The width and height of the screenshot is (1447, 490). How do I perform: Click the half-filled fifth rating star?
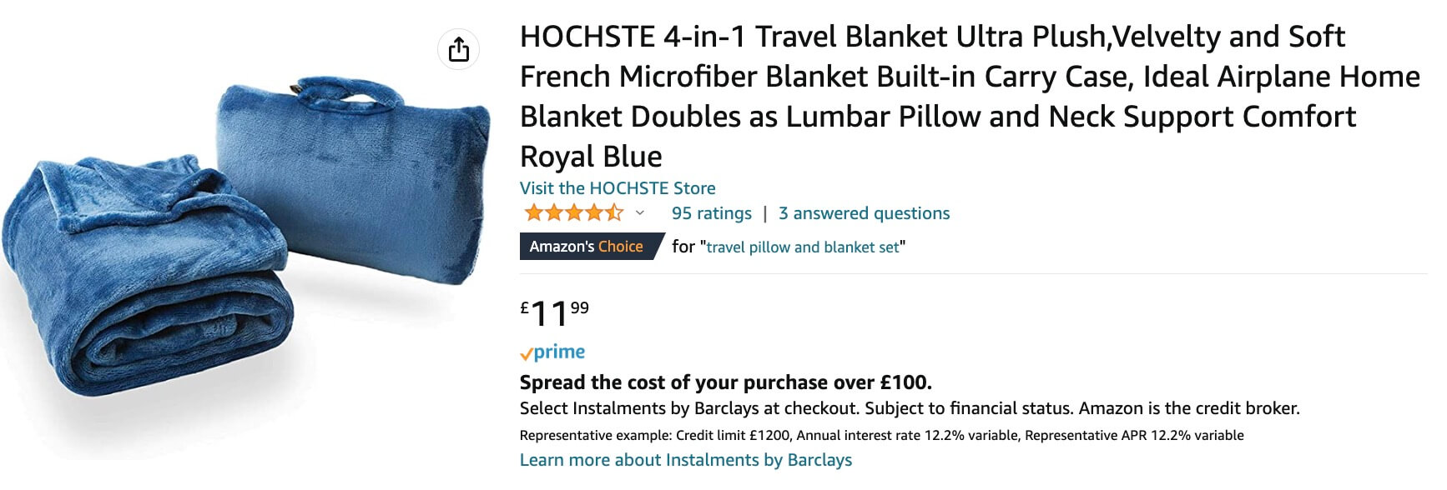pyautogui.click(x=614, y=212)
